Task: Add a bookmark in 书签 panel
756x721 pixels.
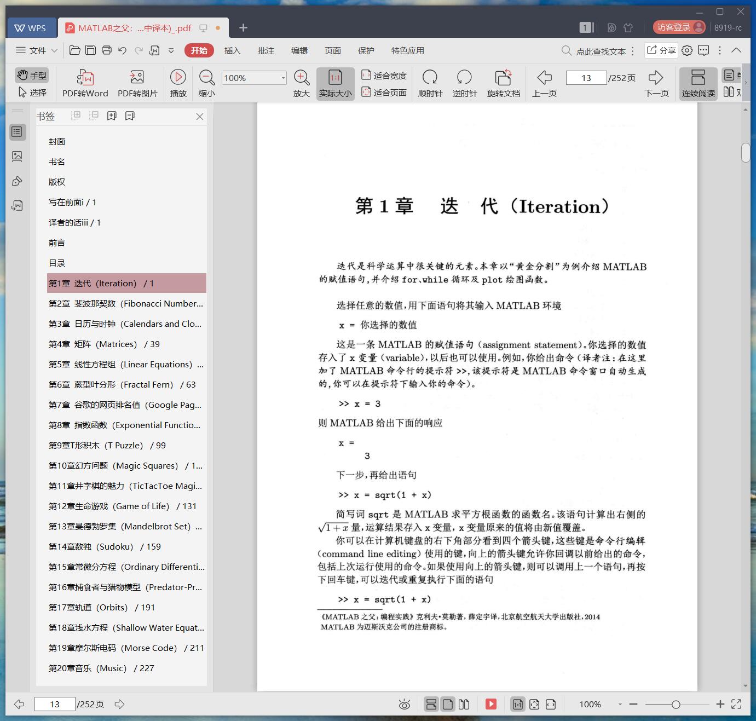Action: click(x=112, y=116)
